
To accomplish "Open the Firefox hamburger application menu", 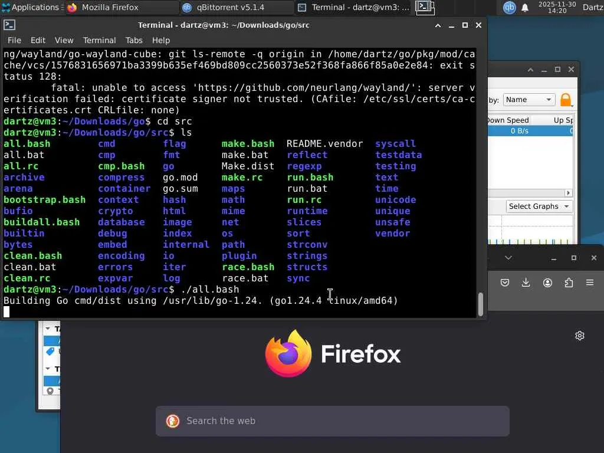I will (590, 283).
